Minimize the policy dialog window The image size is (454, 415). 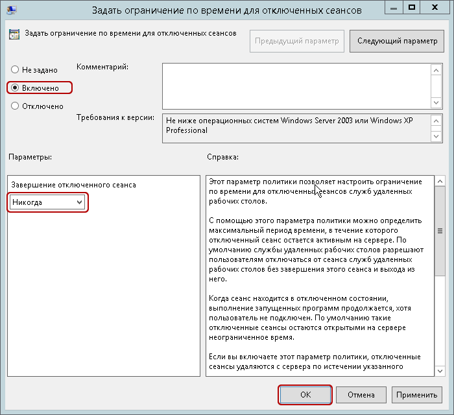point(394,8)
